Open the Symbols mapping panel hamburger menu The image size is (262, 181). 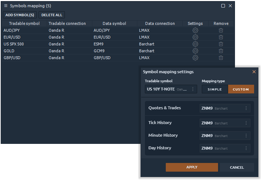tap(6, 6)
